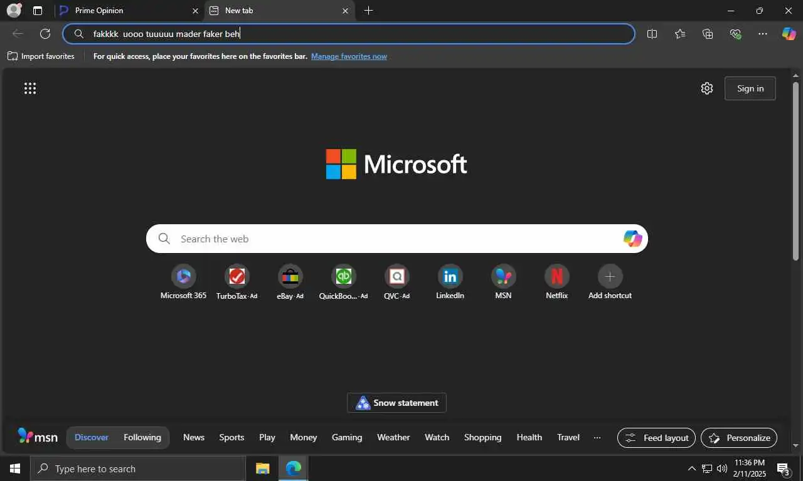Click Add shortcut plus tile
The image size is (803, 481).
point(610,282)
